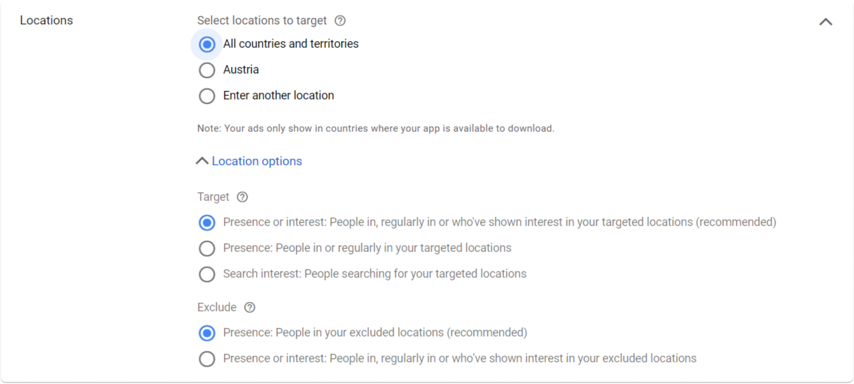Choose "Presence or interest" exclude option
The height and width of the screenshot is (384, 854).
click(207, 359)
